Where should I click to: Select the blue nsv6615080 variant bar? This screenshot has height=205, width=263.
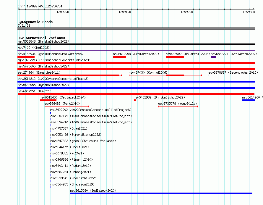click(161, 193)
